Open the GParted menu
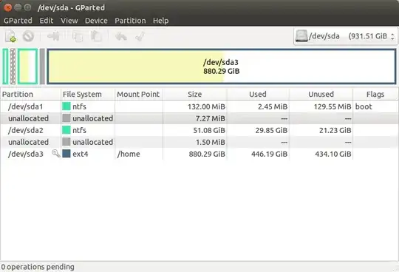Viewport: 399px width, 272px height. pos(18,21)
